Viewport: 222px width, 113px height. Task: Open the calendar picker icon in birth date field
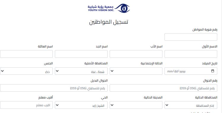click(x=213, y=71)
